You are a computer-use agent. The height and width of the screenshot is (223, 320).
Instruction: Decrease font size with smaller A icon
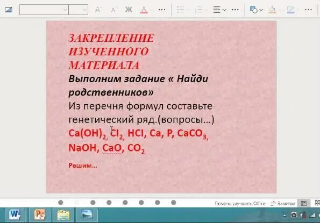(113, 10)
